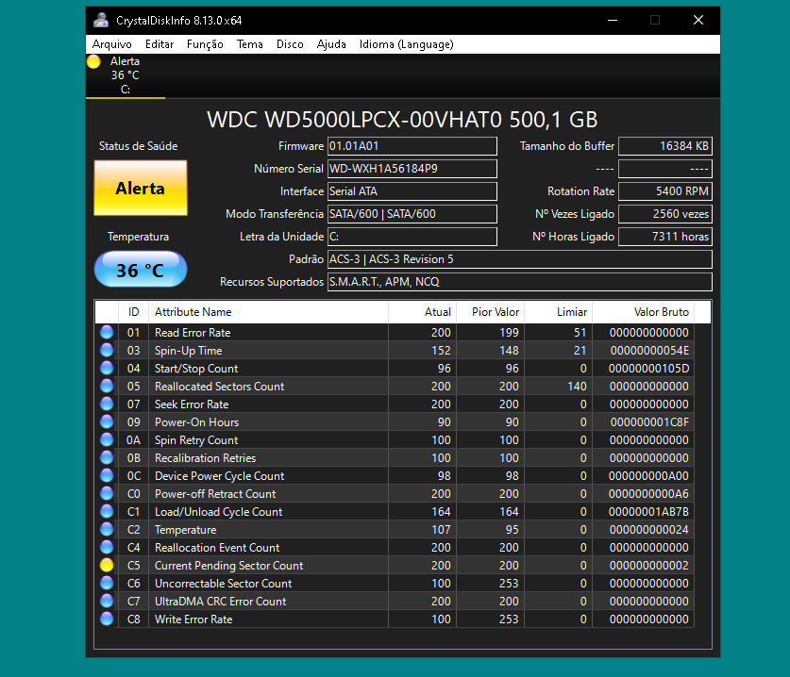Select the C: disk tab with Alerta

point(126,75)
